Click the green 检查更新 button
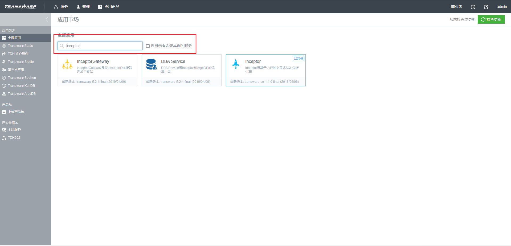Screen dimensions: 511x246 (491, 19)
